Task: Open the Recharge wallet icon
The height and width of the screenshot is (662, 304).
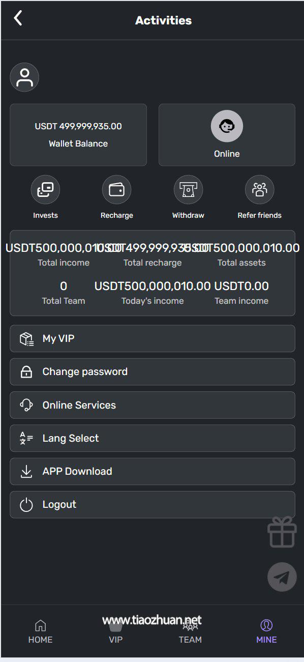Action: 116,190
